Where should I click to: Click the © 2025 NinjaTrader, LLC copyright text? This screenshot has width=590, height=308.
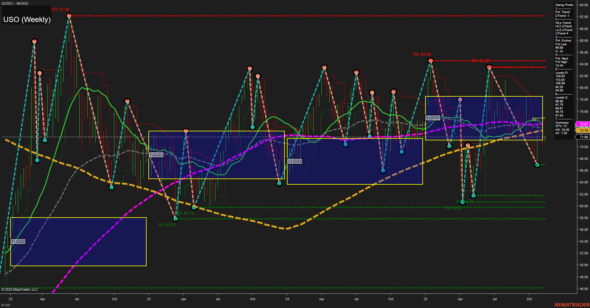[x=20, y=289]
